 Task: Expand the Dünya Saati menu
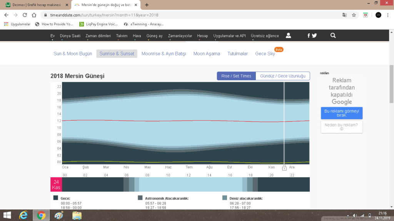pos(70,36)
